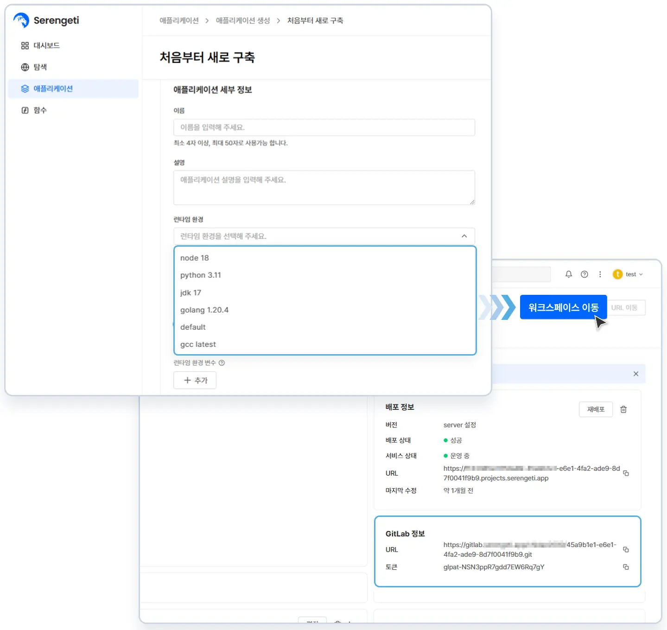This screenshot has width=667, height=630.
Task: Click the Serengeti logo
Action: [46, 20]
